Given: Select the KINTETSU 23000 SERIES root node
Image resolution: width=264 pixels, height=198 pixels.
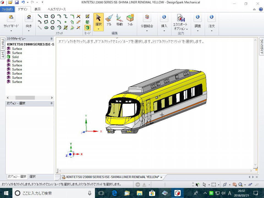Looking at the screenshot, I should 31,44.
